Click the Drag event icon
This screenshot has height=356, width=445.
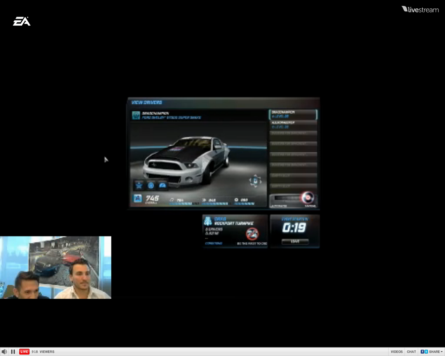208,221
